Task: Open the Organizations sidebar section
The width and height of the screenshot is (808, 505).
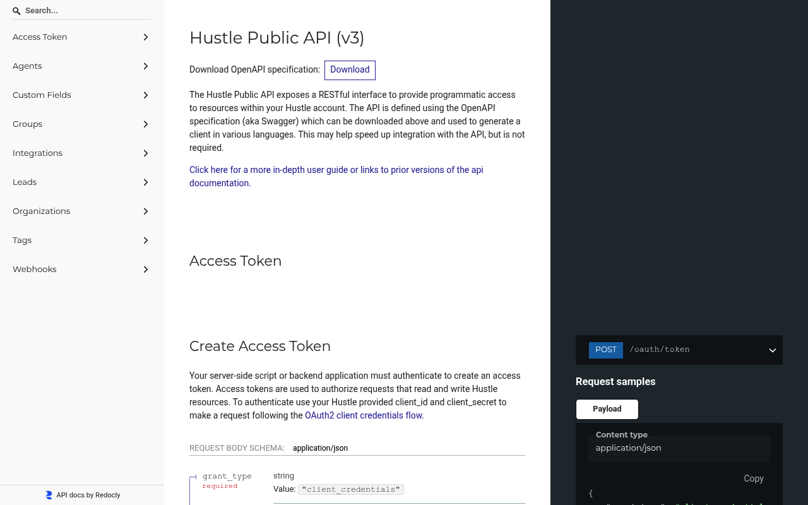Action: pyautogui.click(x=82, y=211)
